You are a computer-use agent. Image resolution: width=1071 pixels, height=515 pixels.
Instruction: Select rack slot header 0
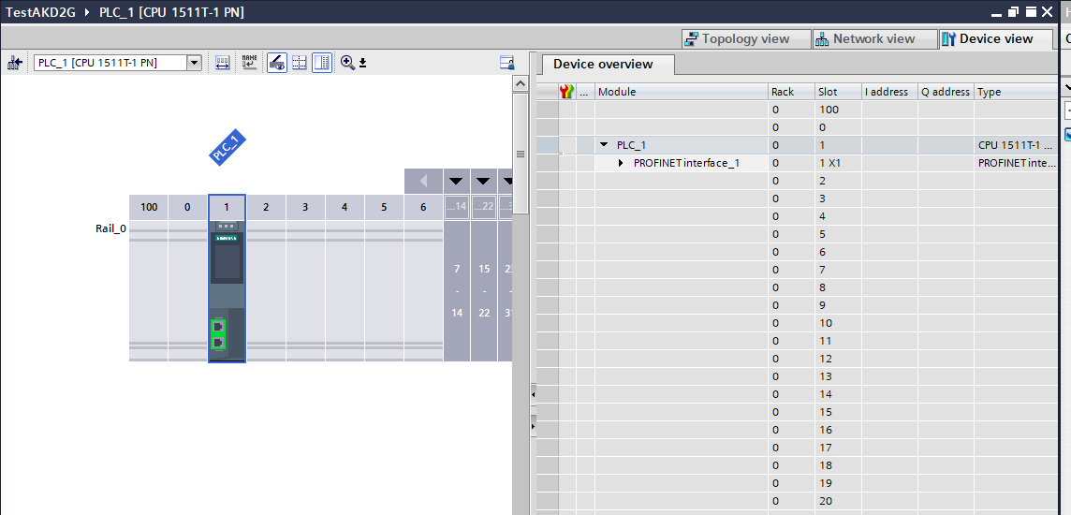[188, 207]
